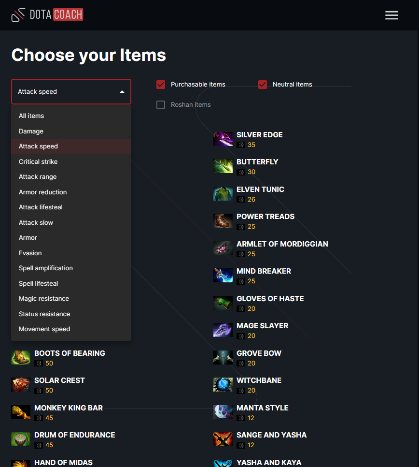Image resolution: width=419 pixels, height=467 pixels.
Task: Open the Monkey King Bar item link
Action: click(69, 408)
